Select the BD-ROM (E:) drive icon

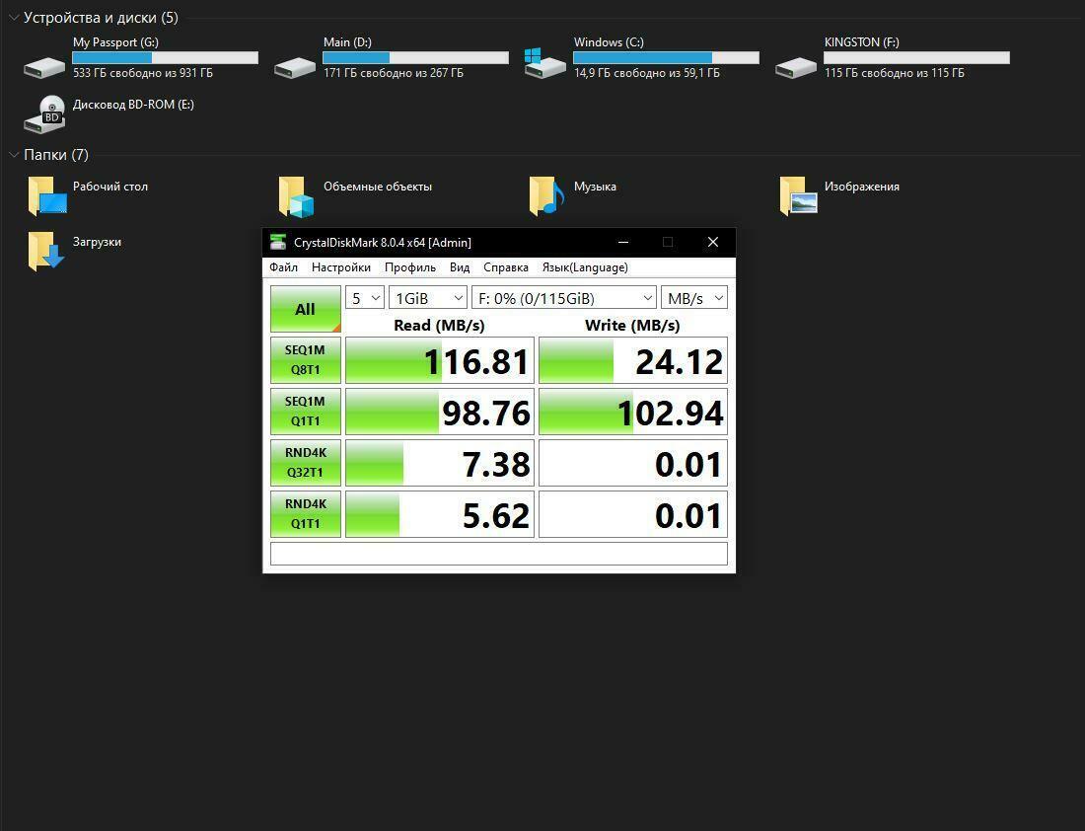coord(45,114)
